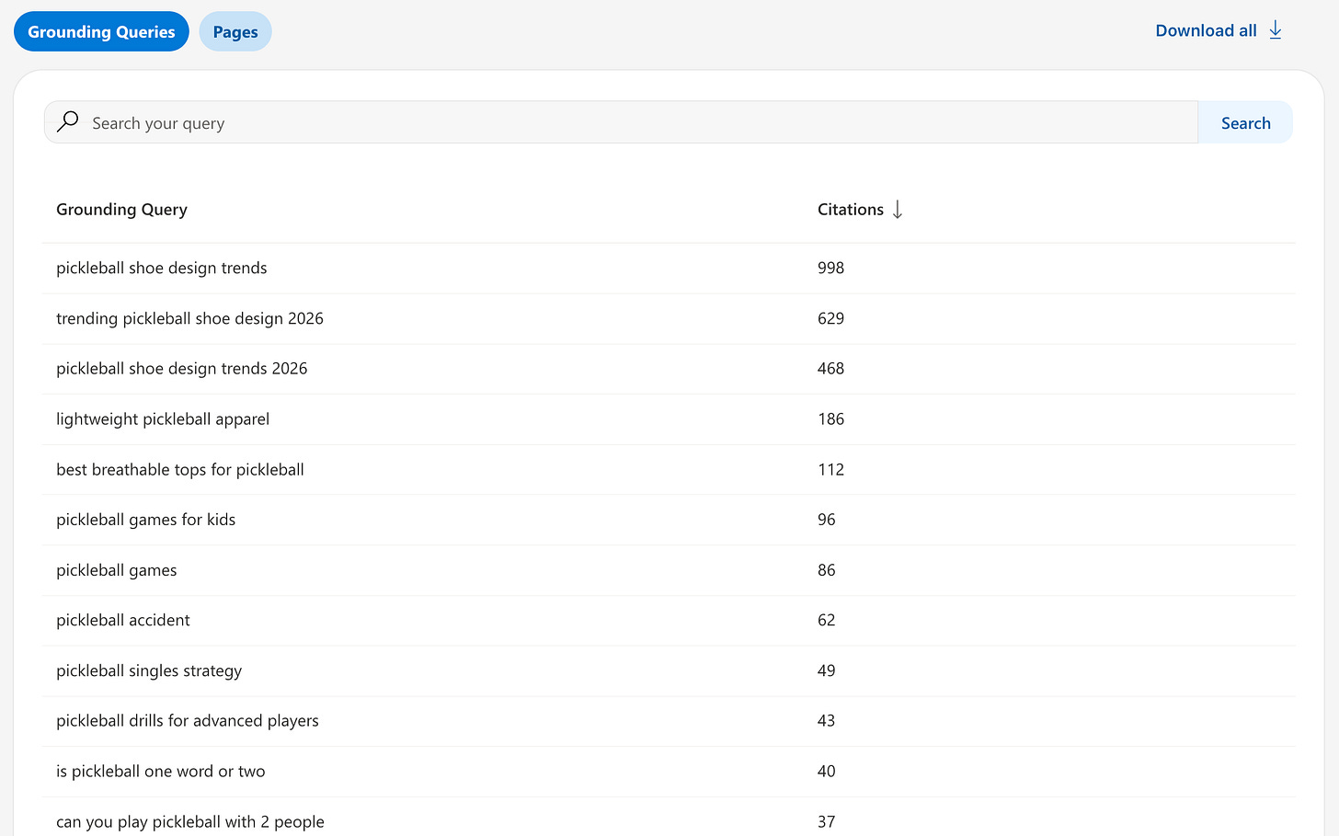Click the citation count 49
Viewport: 1339px width, 836px height.
826,670
